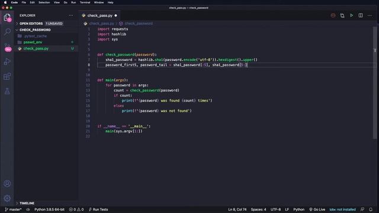Click Synchronize Changes icon beside master branch

click(x=28, y=209)
